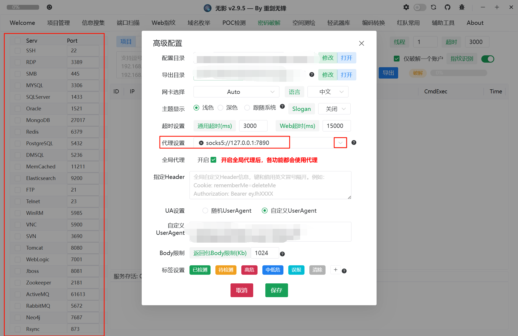Image resolution: width=518 pixels, height=336 pixels.
Task: Click the bug report icon
Action: [x=462, y=7]
